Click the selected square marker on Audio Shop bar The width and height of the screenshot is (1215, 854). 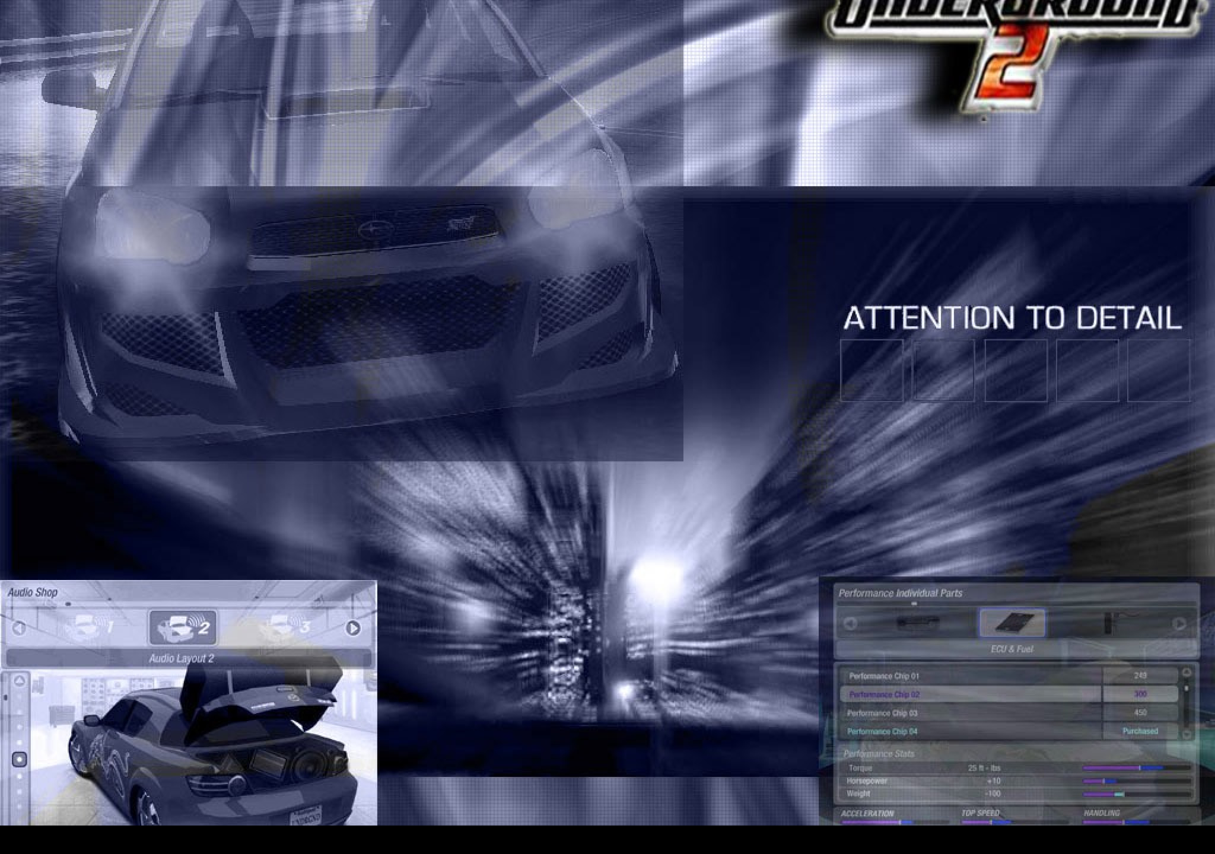tap(20, 759)
